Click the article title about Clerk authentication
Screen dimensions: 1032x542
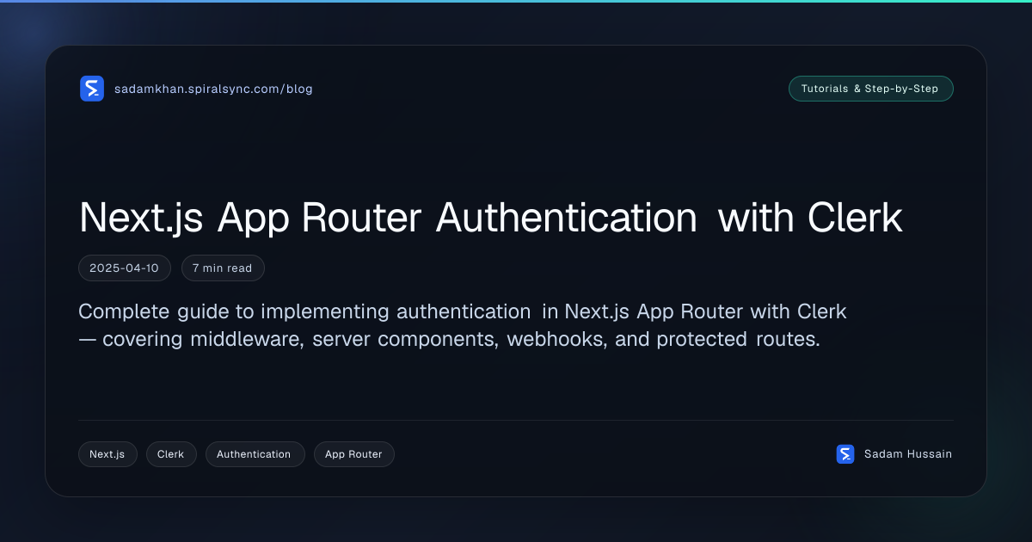click(491, 218)
